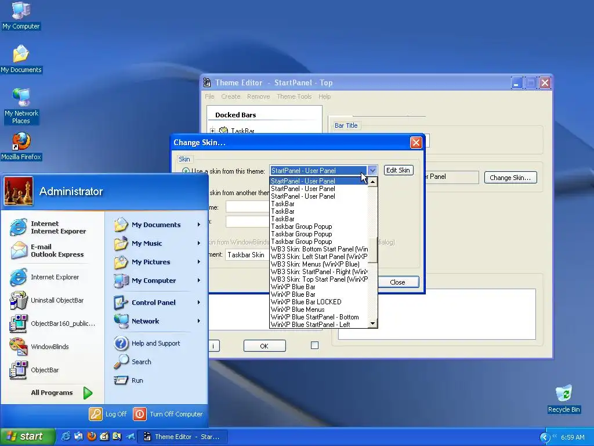Select 'WinXP Blue Bar LOCKED' list entry

point(318,302)
